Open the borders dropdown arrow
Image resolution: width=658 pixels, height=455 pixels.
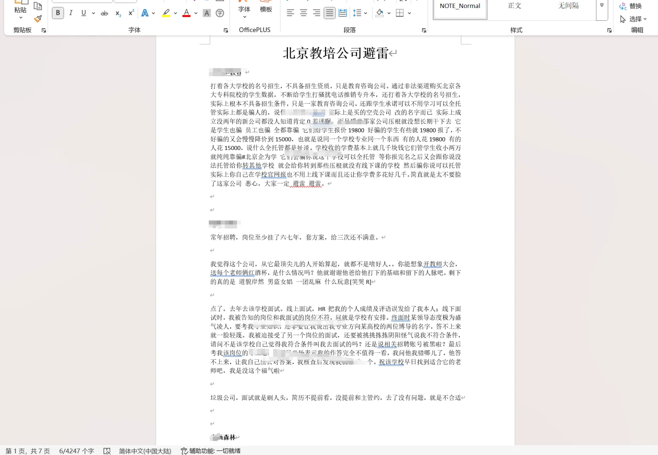pos(409,13)
